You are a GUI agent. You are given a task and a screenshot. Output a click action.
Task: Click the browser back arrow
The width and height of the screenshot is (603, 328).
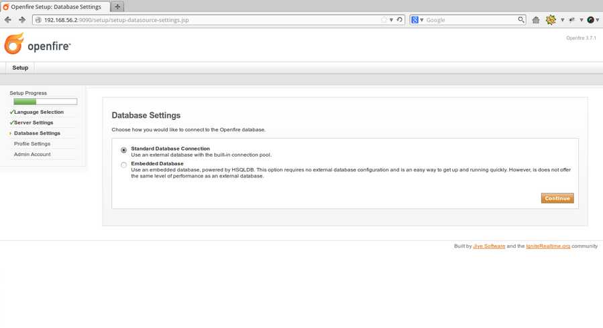point(7,19)
